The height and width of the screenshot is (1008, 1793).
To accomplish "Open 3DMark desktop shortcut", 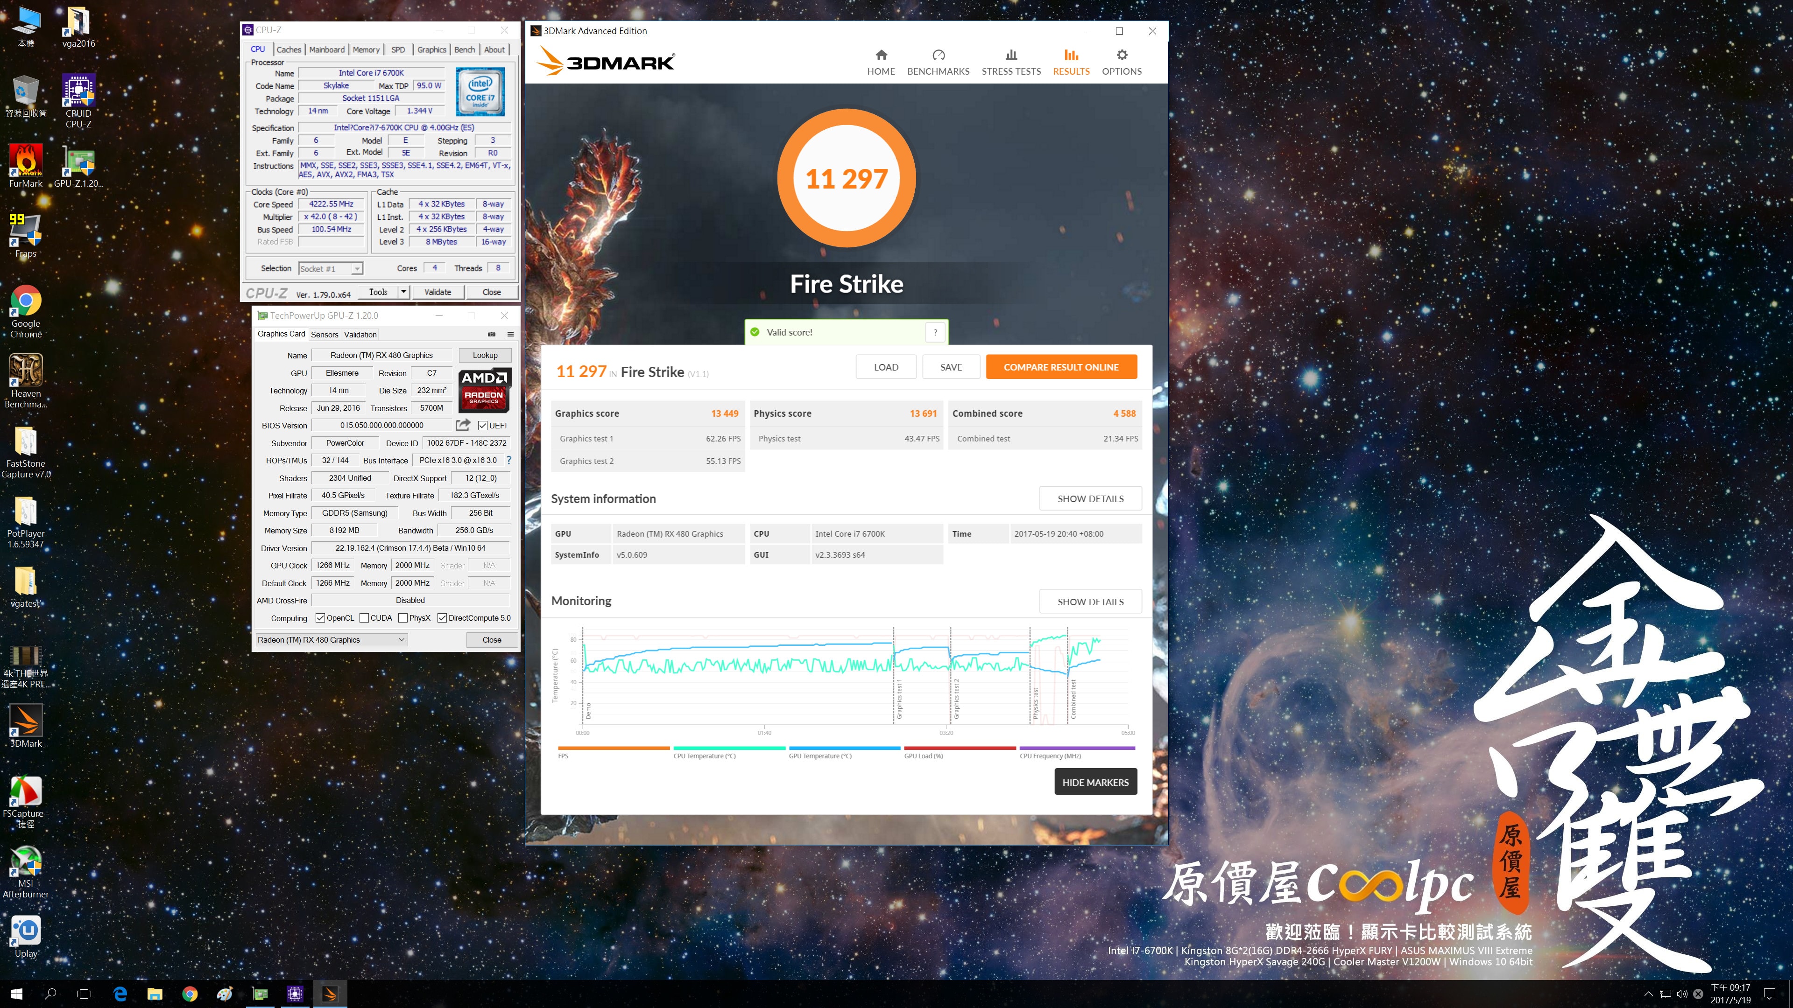I will pos(26,726).
